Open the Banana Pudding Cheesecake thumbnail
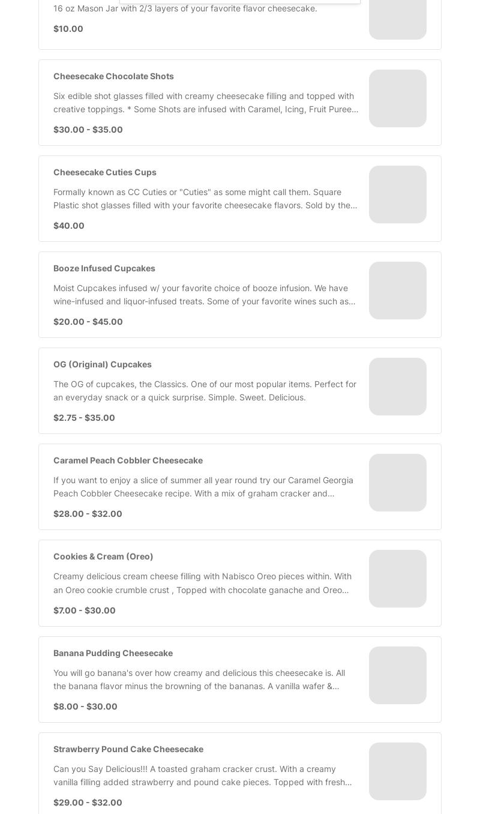Image resolution: width=480 pixels, height=814 pixels. coord(398,675)
